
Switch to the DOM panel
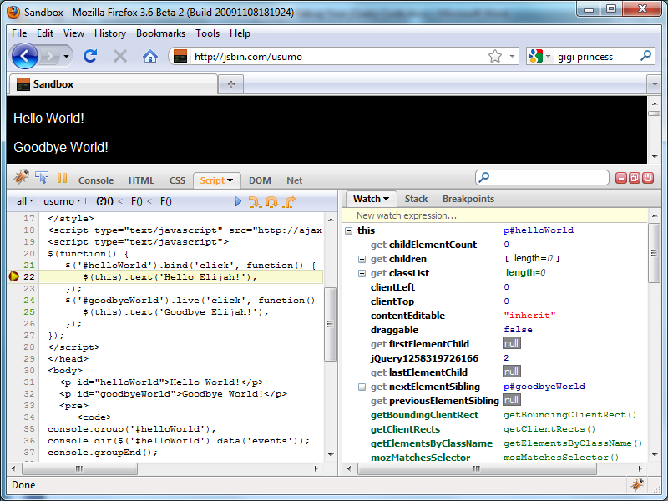click(x=260, y=180)
